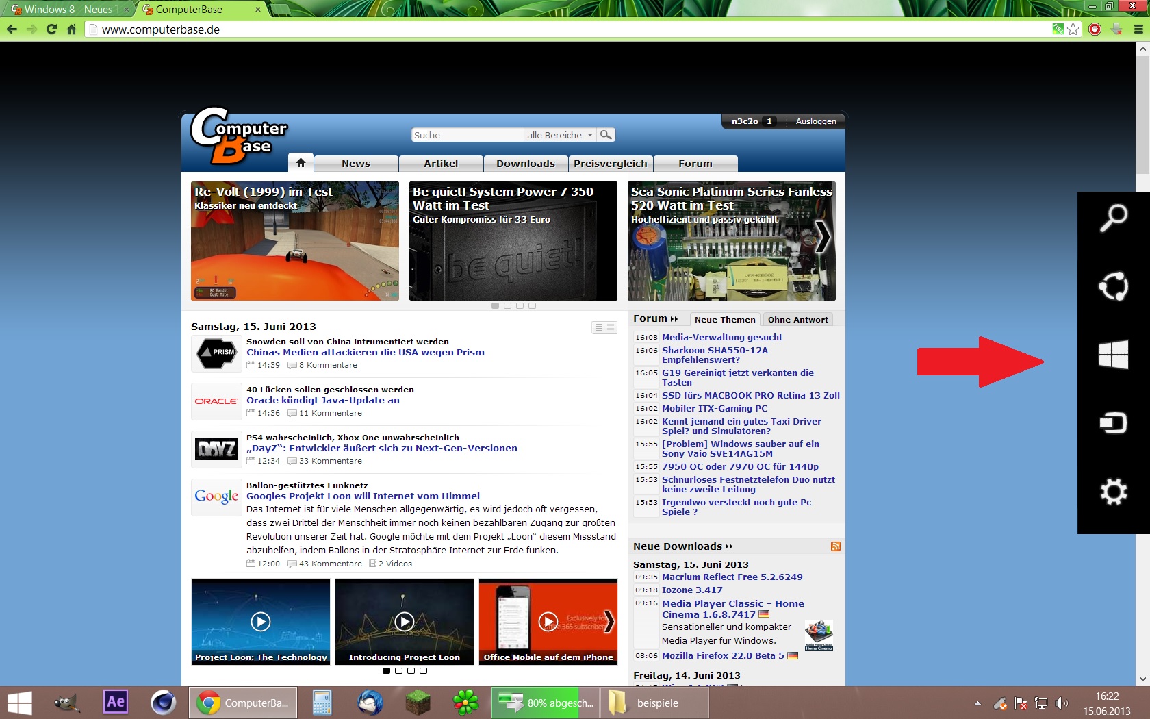This screenshot has width=1150, height=719.
Task: Select the News navigation tab
Action: [x=356, y=164]
